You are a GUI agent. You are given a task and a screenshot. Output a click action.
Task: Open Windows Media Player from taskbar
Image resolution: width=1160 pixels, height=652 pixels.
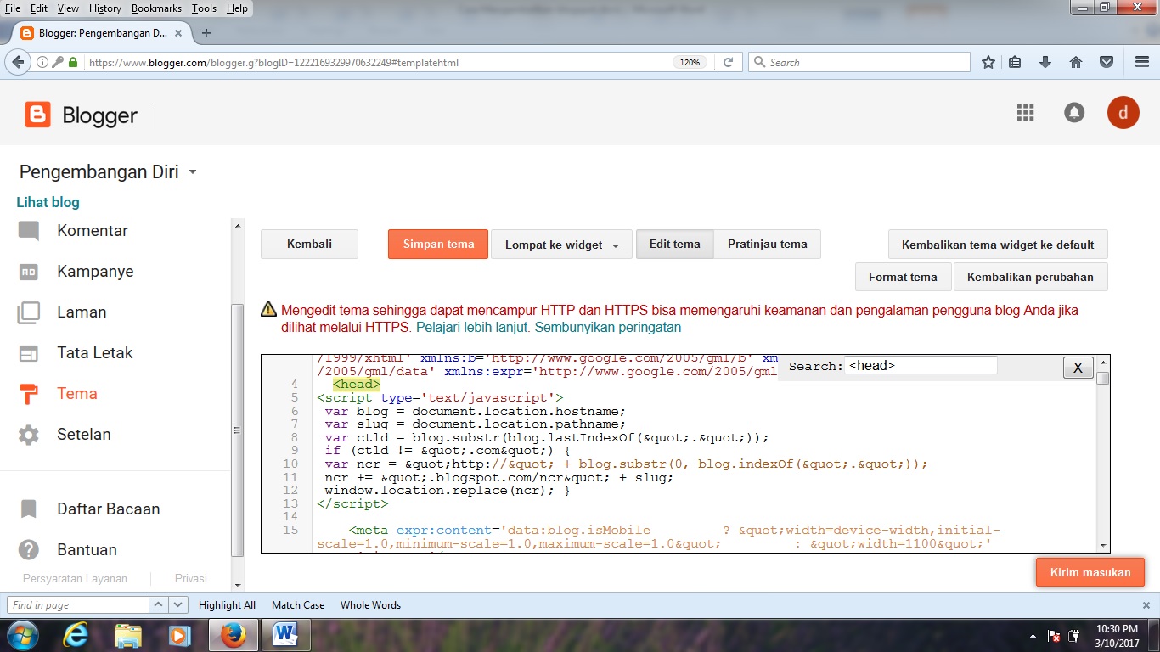pyautogui.click(x=179, y=634)
